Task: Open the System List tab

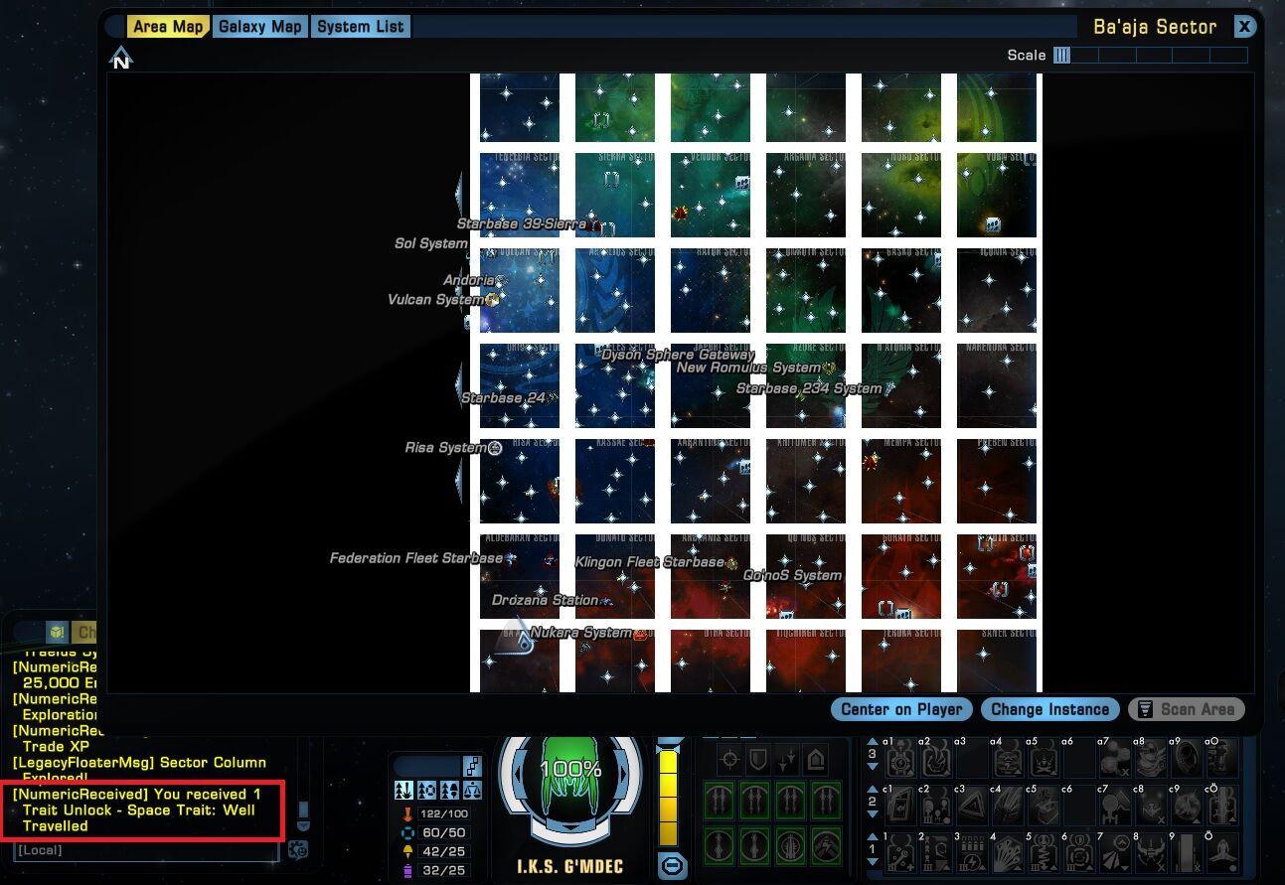Action: (361, 27)
